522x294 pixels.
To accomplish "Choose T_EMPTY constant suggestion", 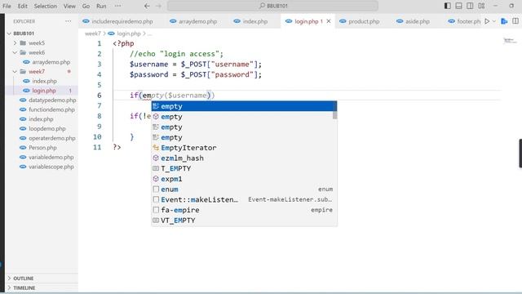I will click(244, 168).
